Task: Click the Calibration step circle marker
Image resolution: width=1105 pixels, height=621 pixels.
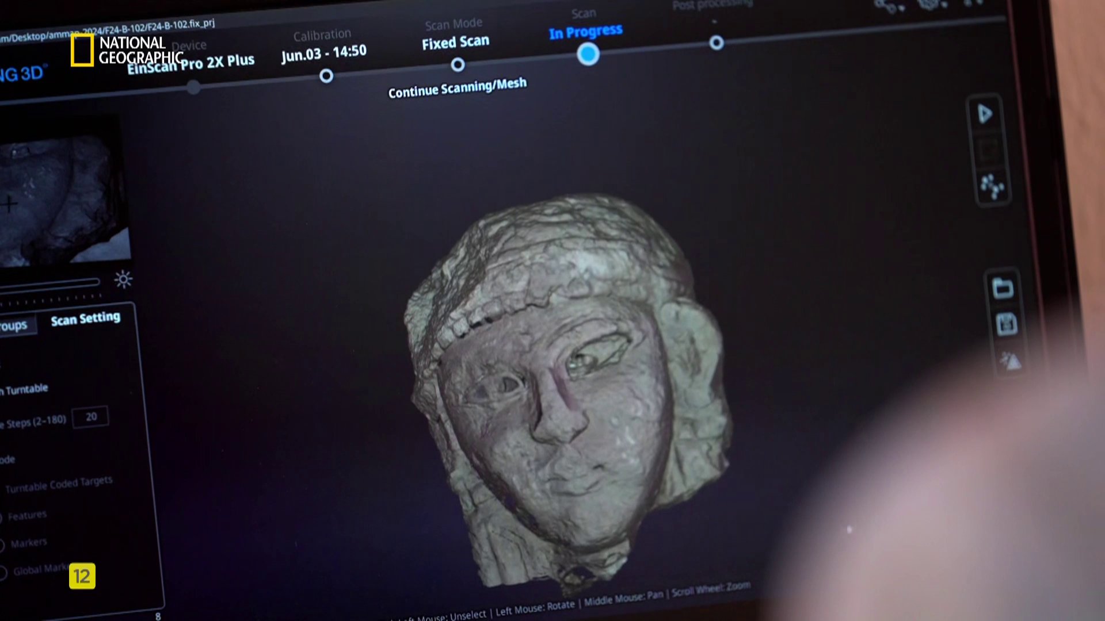Action: 326,76
